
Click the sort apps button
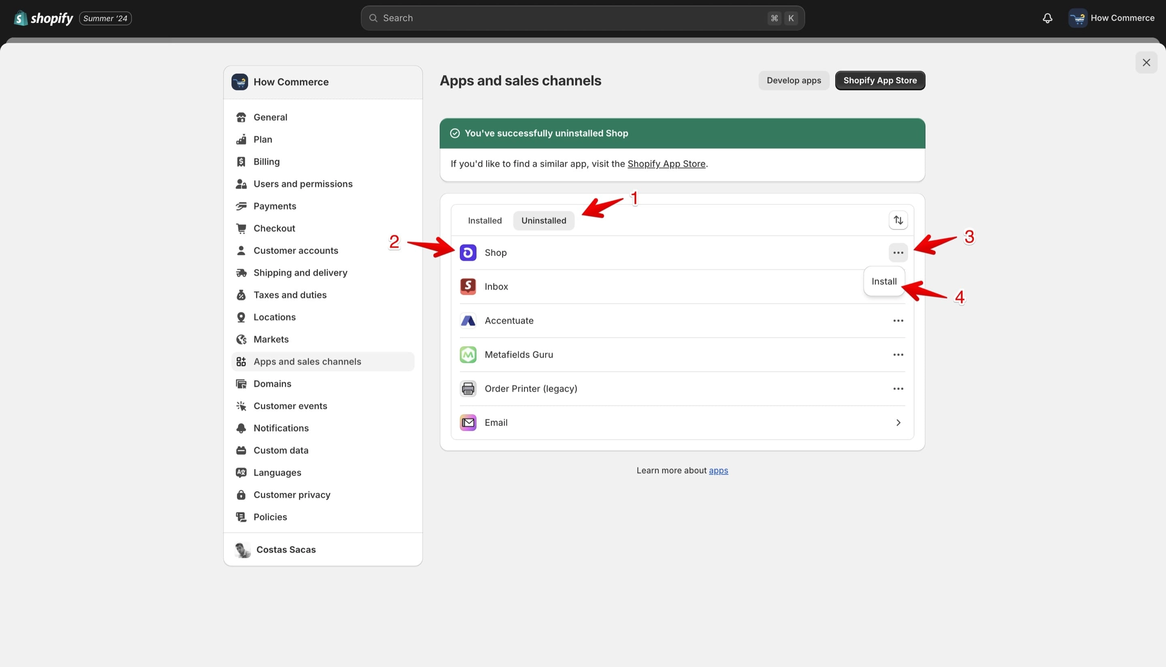point(898,220)
